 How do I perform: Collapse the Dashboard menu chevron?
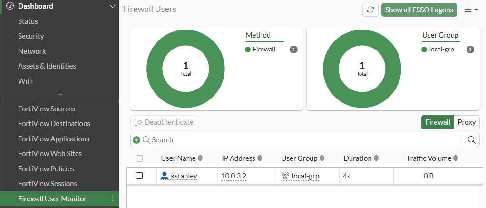coord(113,6)
